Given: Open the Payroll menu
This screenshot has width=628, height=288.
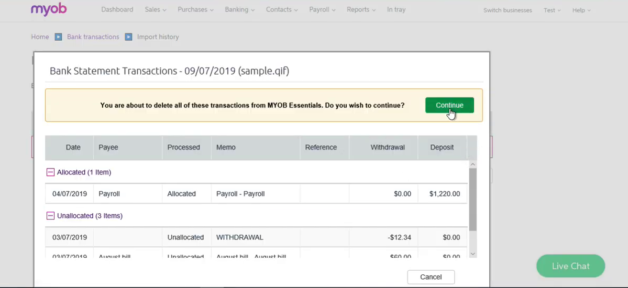Looking at the screenshot, I should pos(322,9).
